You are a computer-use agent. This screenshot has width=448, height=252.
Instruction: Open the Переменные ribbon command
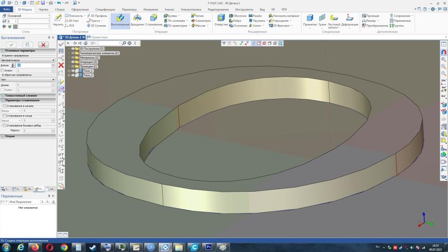400,21
